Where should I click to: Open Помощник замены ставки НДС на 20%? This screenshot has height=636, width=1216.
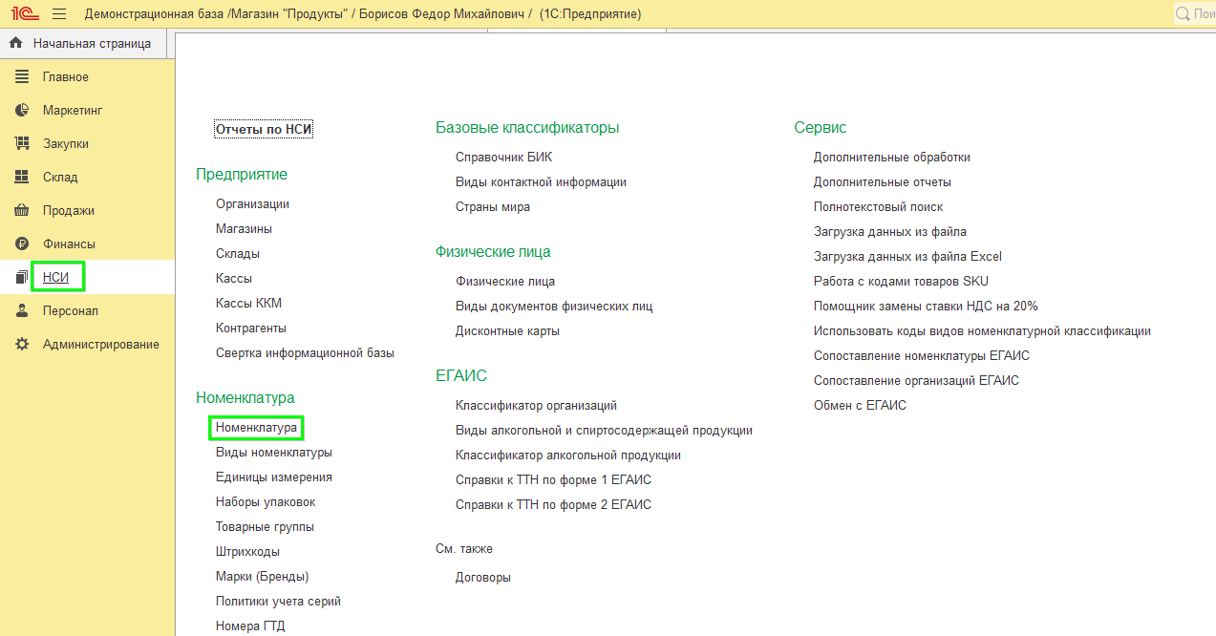(x=926, y=306)
